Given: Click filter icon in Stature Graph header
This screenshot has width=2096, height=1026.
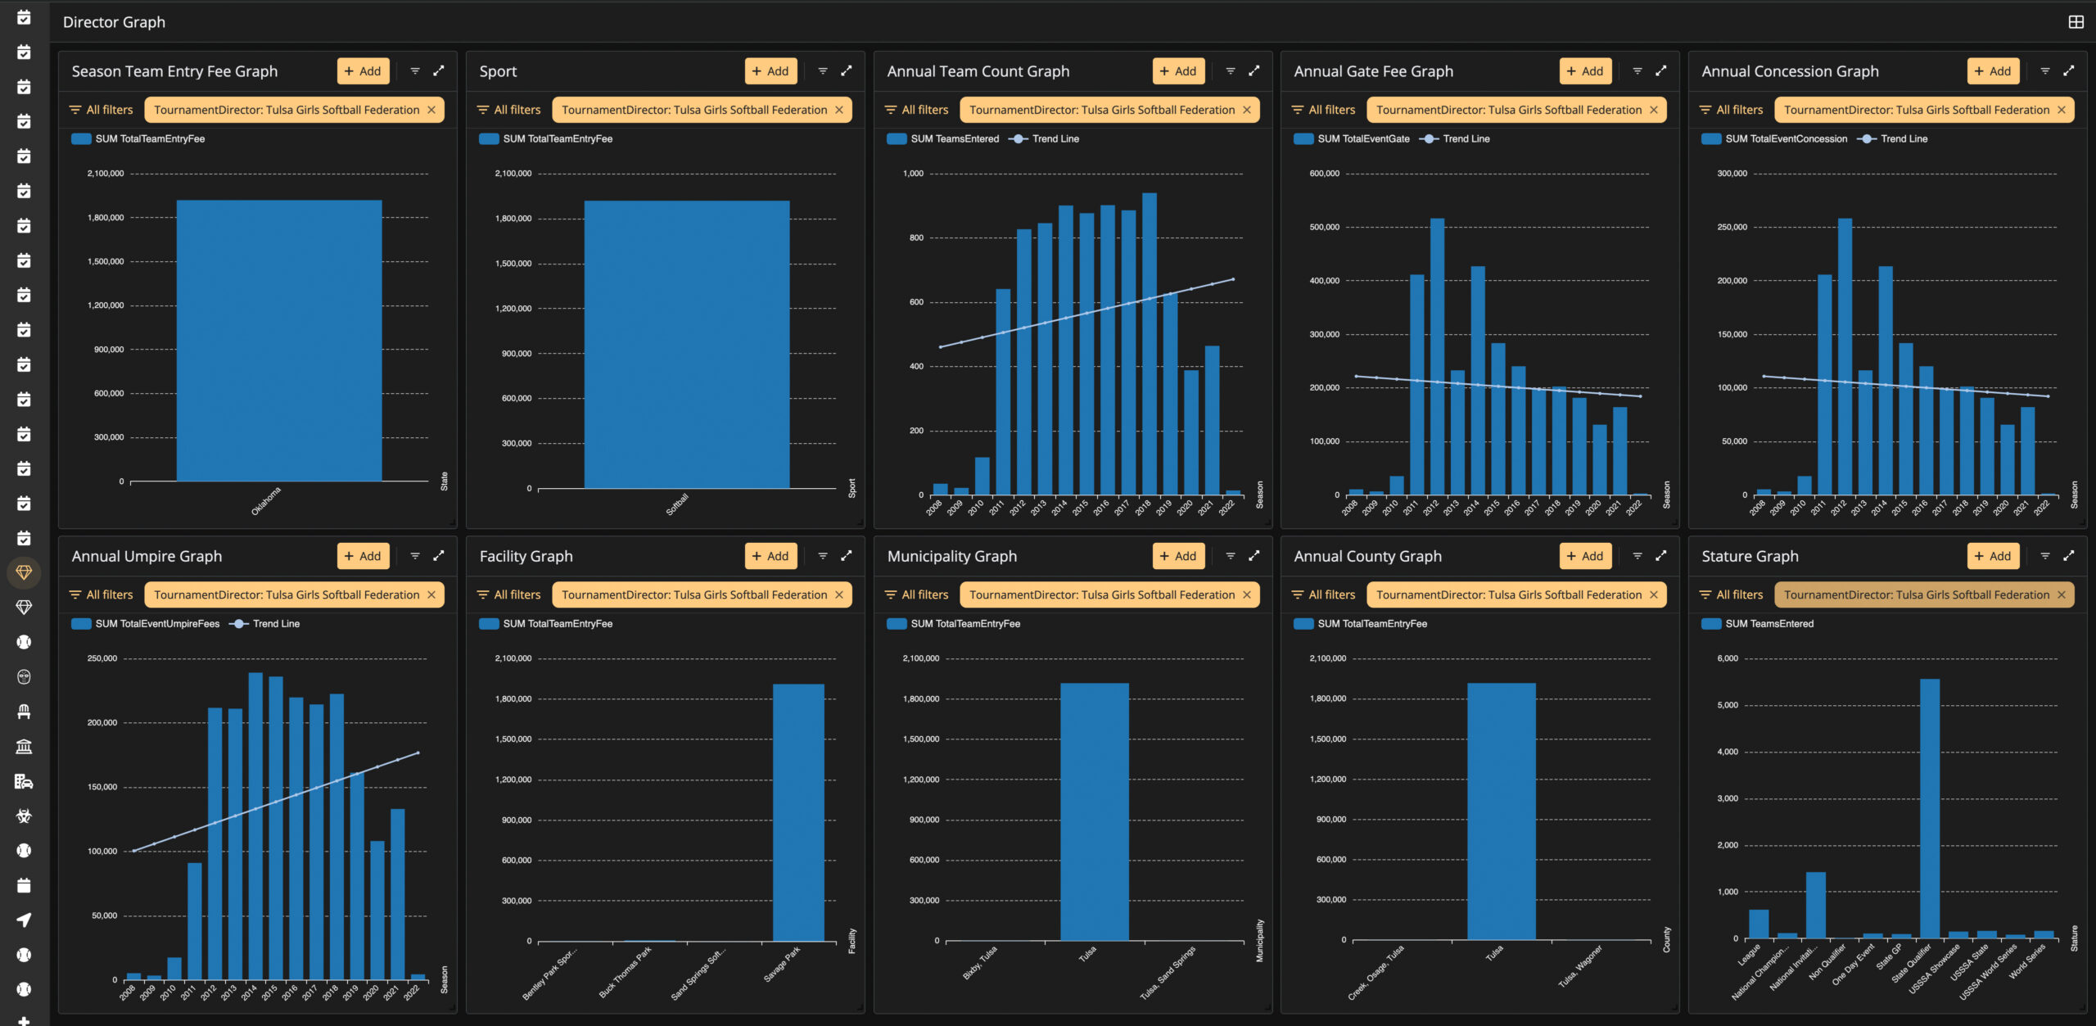Looking at the screenshot, I should pyautogui.click(x=2044, y=556).
